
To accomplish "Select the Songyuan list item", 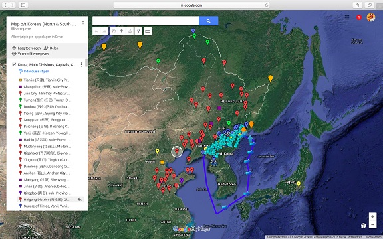I will point(47,119).
